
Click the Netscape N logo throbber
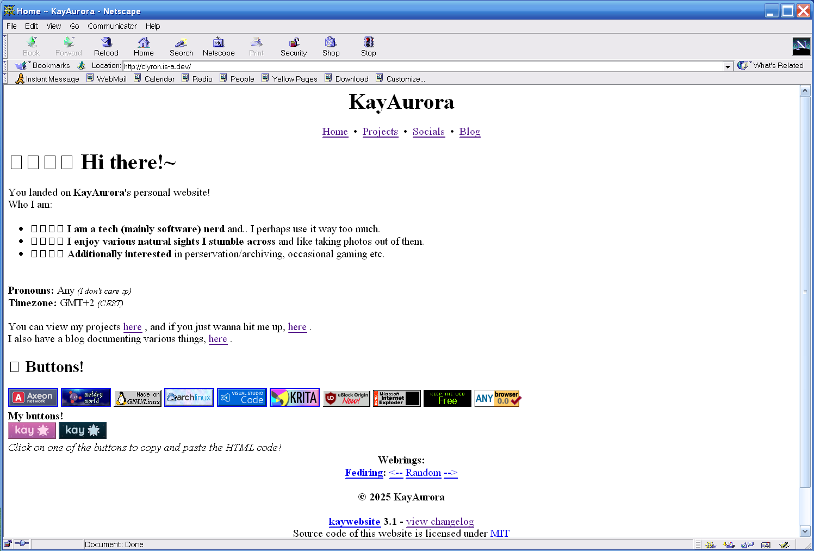pyautogui.click(x=801, y=46)
